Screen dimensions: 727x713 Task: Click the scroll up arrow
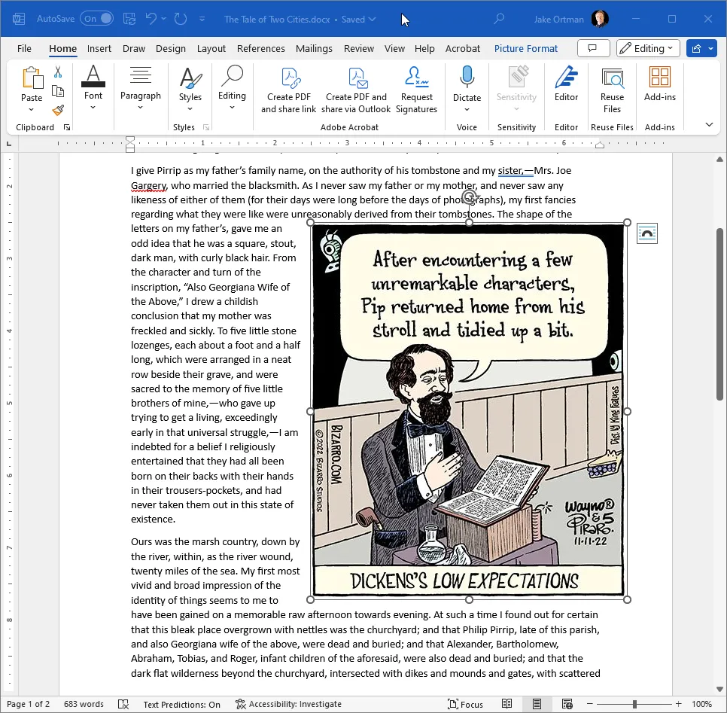coord(719,159)
